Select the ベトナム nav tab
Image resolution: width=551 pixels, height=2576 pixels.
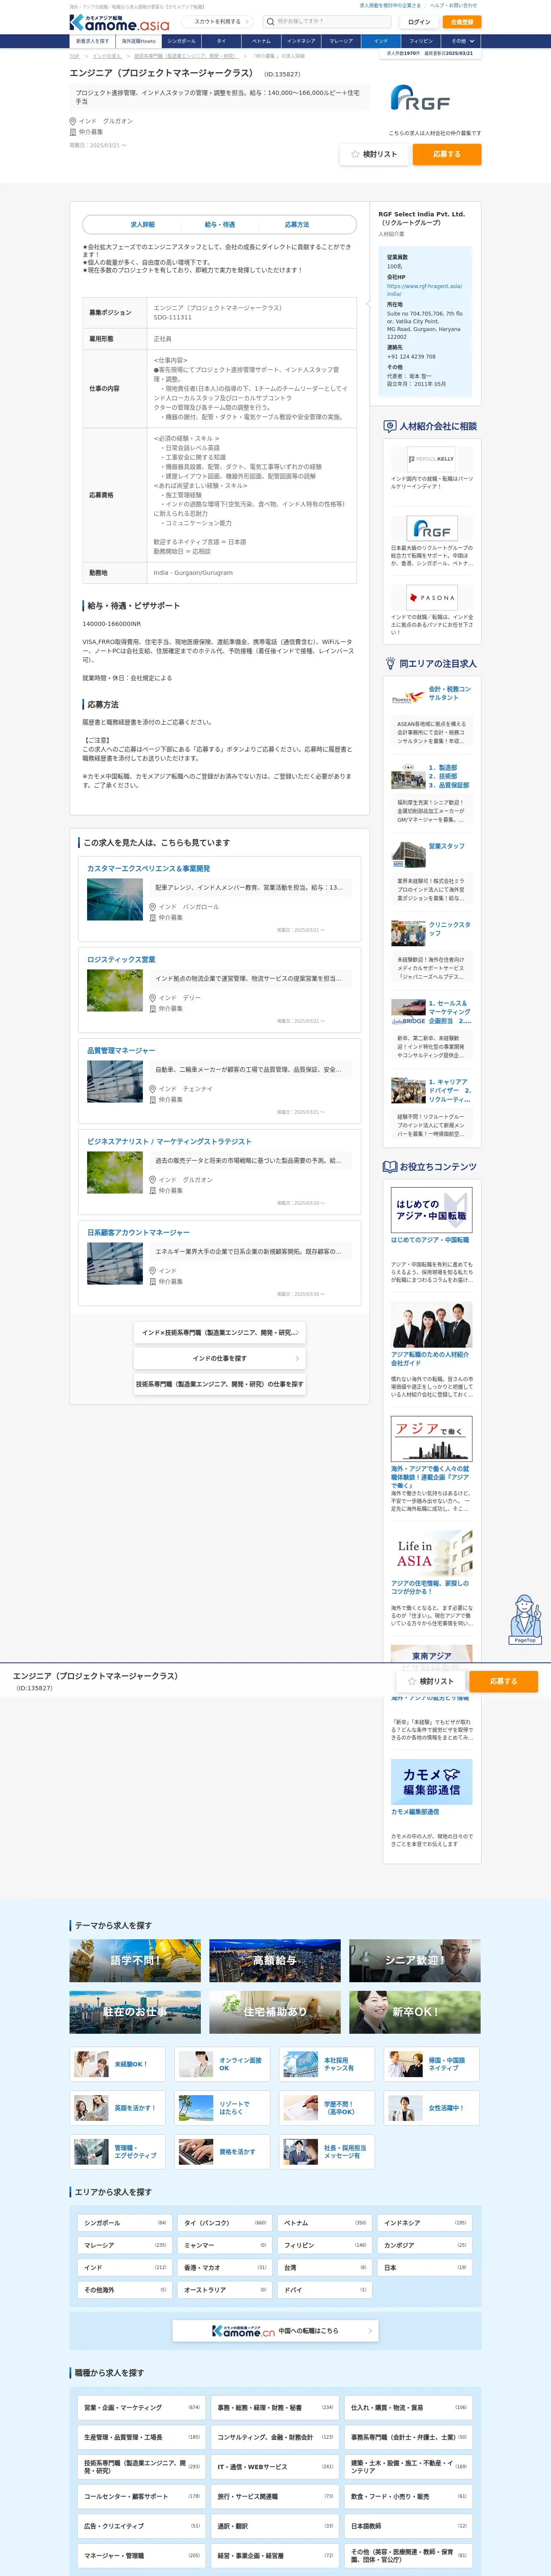(261, 41)
